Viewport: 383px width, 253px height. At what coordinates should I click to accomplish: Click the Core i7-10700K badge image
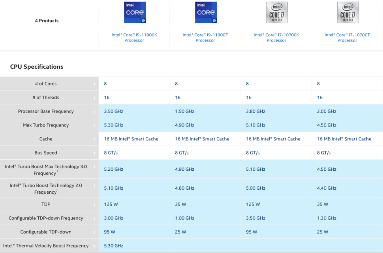pyautogui.click(x=277, y=13)
